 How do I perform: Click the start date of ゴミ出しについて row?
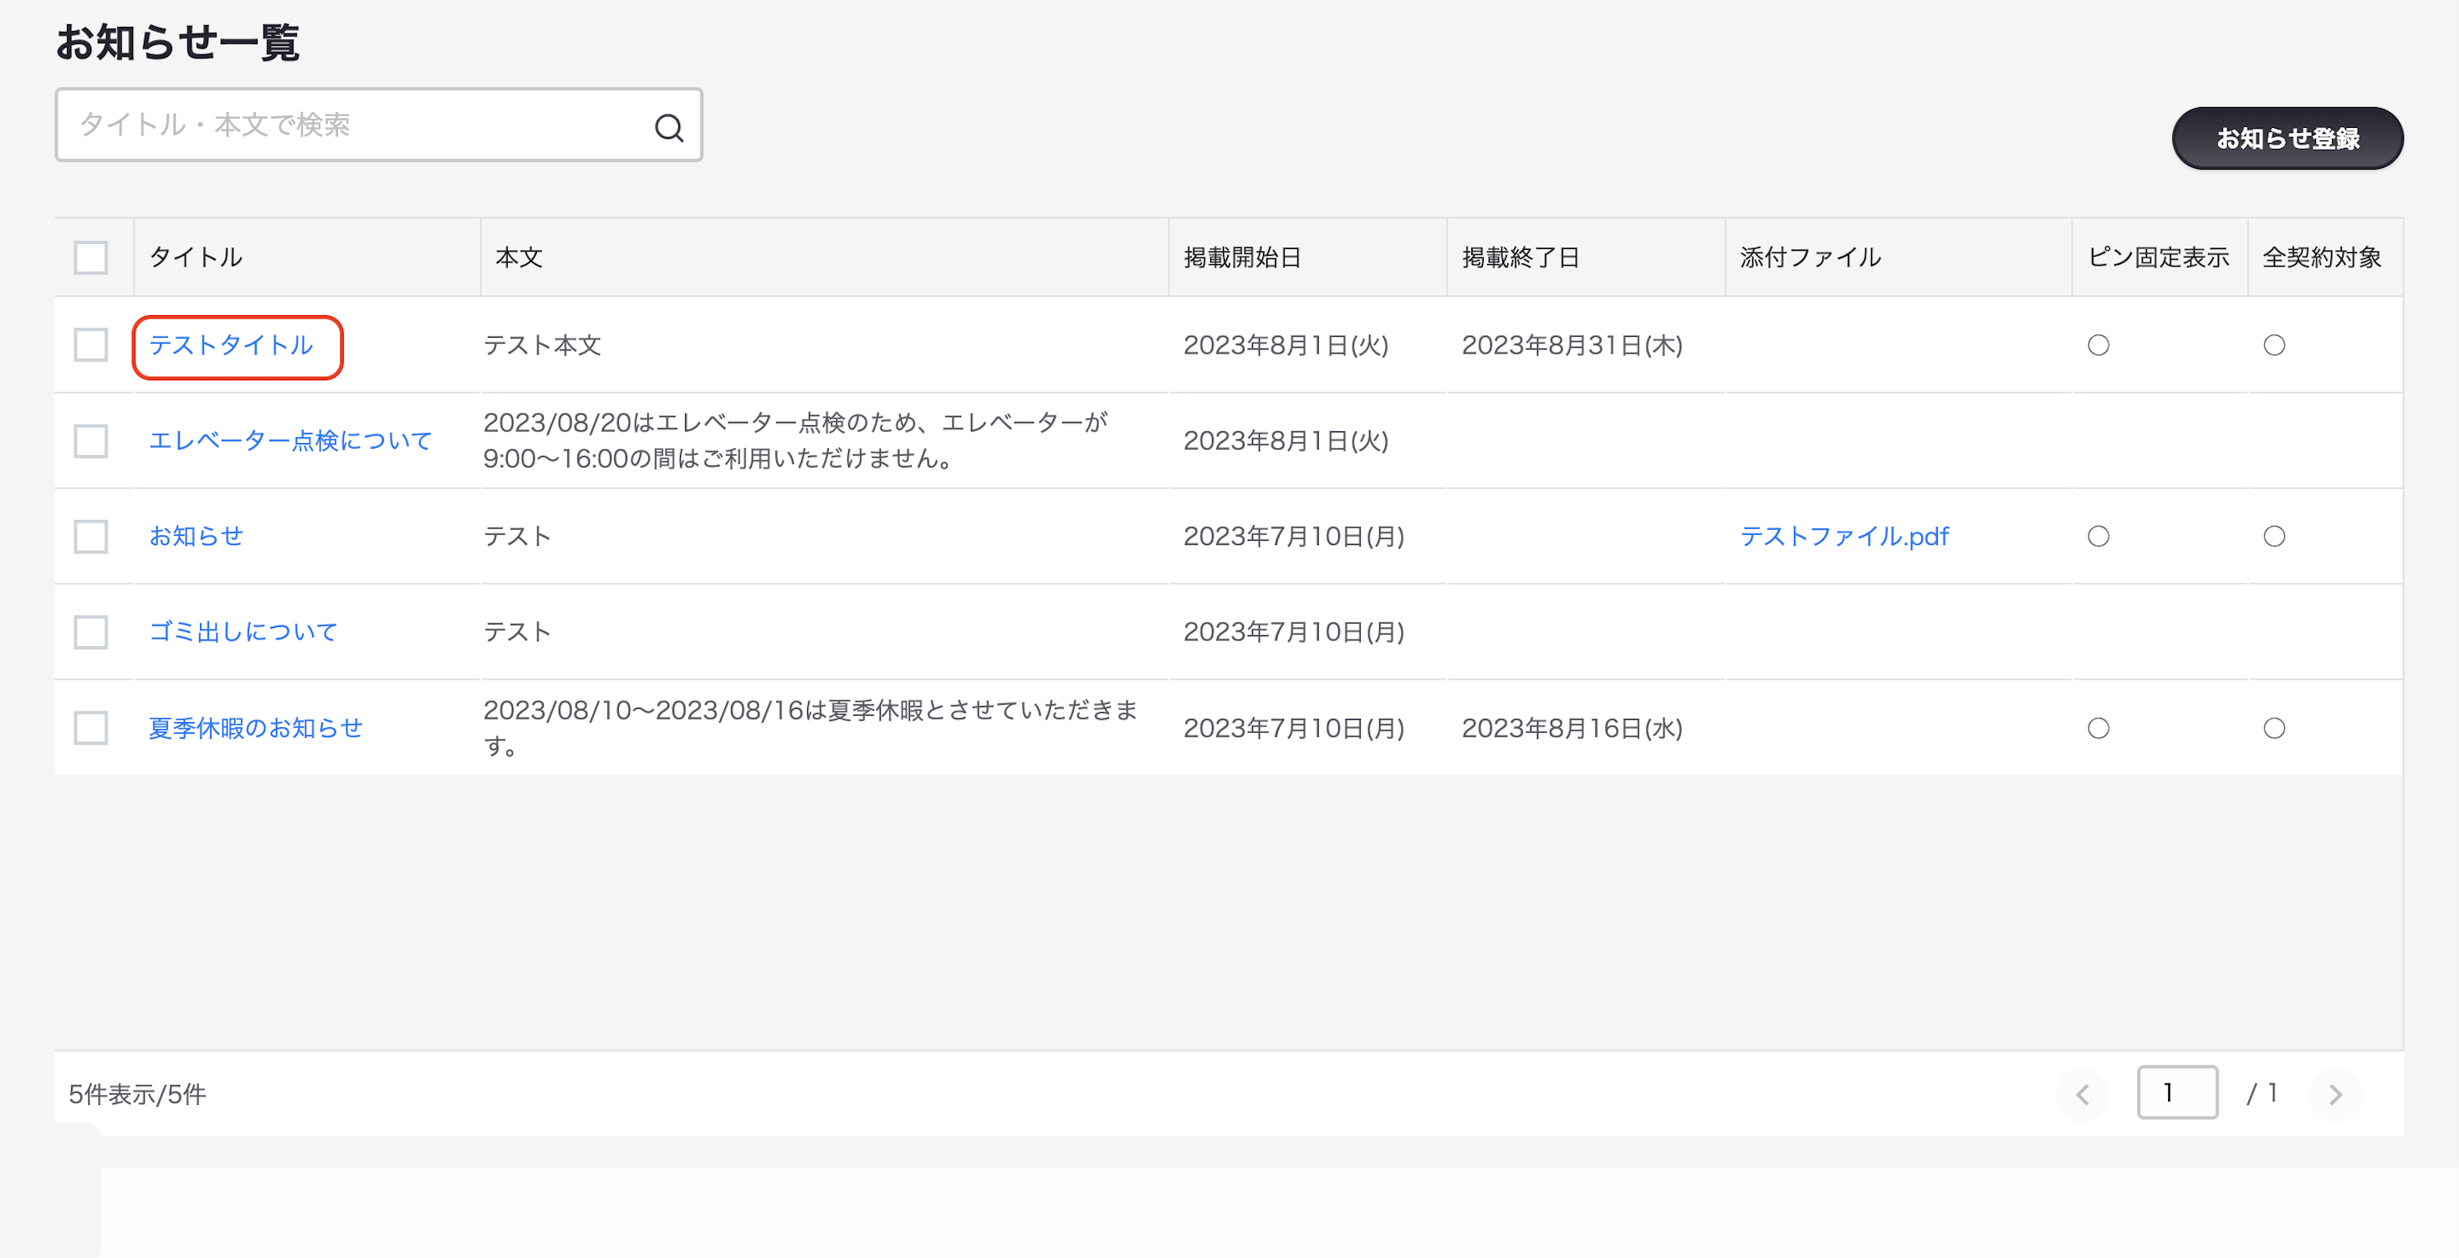point(1293,631)
